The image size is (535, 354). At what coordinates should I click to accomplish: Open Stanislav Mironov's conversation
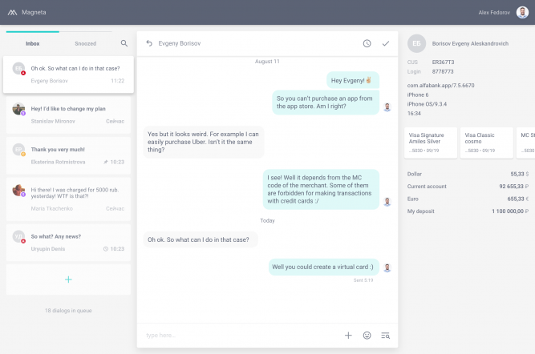68,114
